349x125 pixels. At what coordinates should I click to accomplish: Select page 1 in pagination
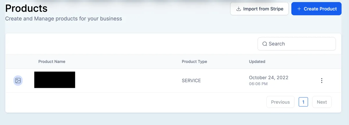(303, 102)
